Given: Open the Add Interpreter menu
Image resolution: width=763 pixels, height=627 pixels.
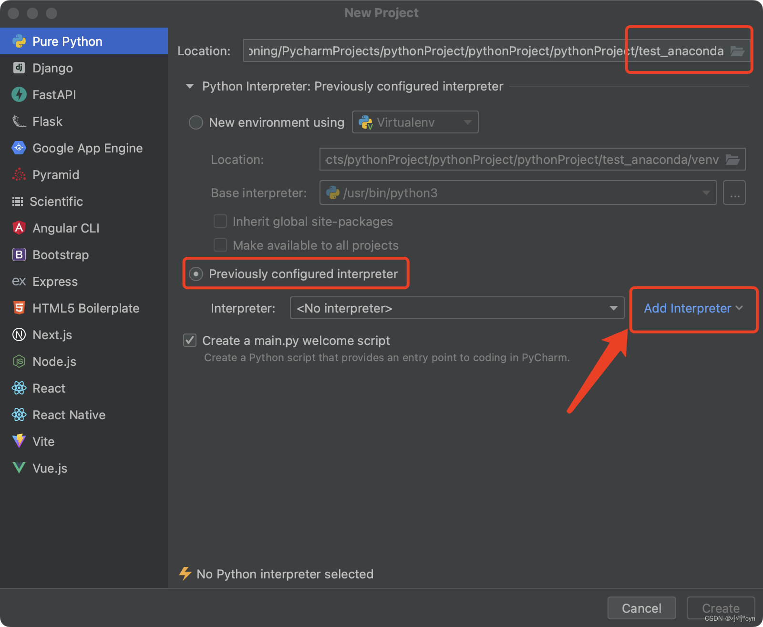Looking at the screenshot, I should pyautogui.click(x=693, y=308).
